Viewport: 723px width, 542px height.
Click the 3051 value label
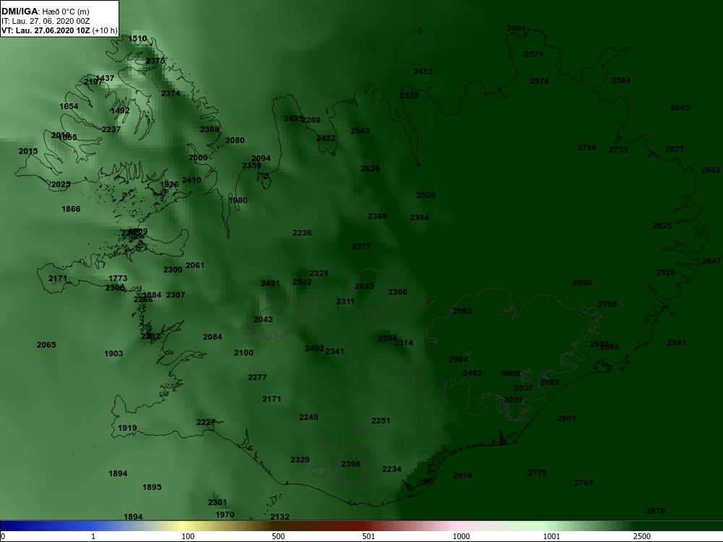tap(513, 400)
